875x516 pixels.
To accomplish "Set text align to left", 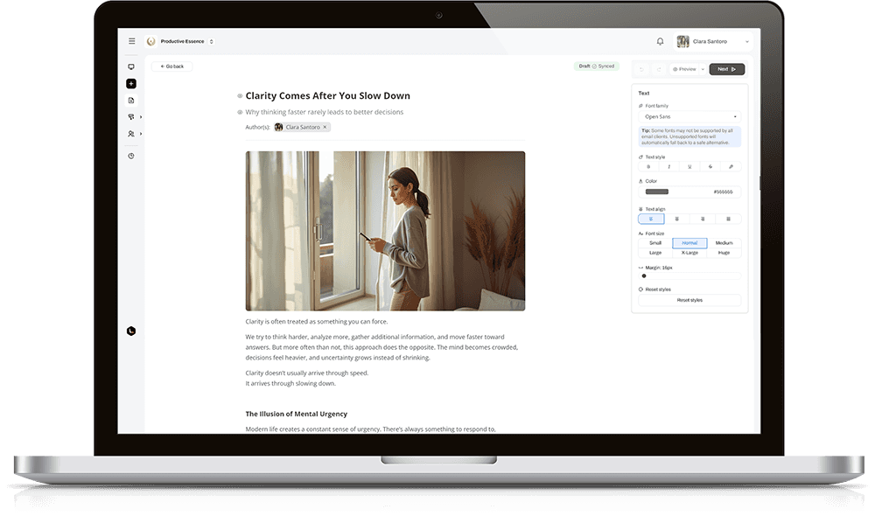I will [x=651, y=220].
